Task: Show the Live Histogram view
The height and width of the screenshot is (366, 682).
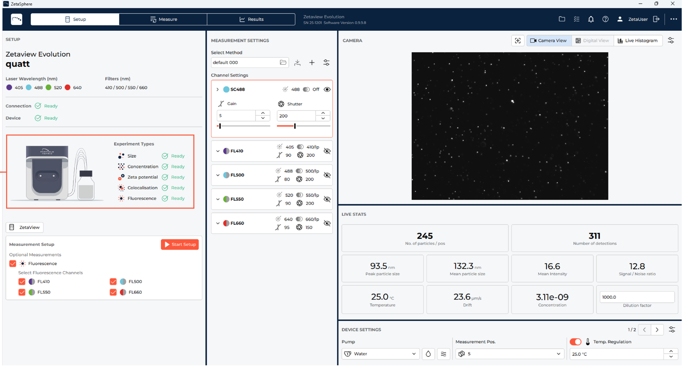Action: click(x=637, y=41)
